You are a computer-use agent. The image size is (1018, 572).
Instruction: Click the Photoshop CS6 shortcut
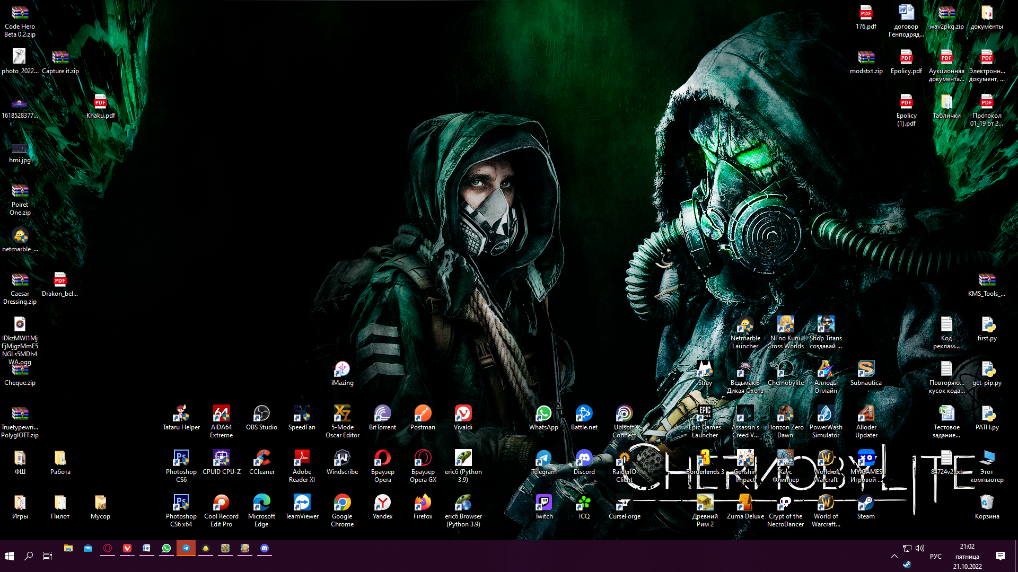coord(181,465)
